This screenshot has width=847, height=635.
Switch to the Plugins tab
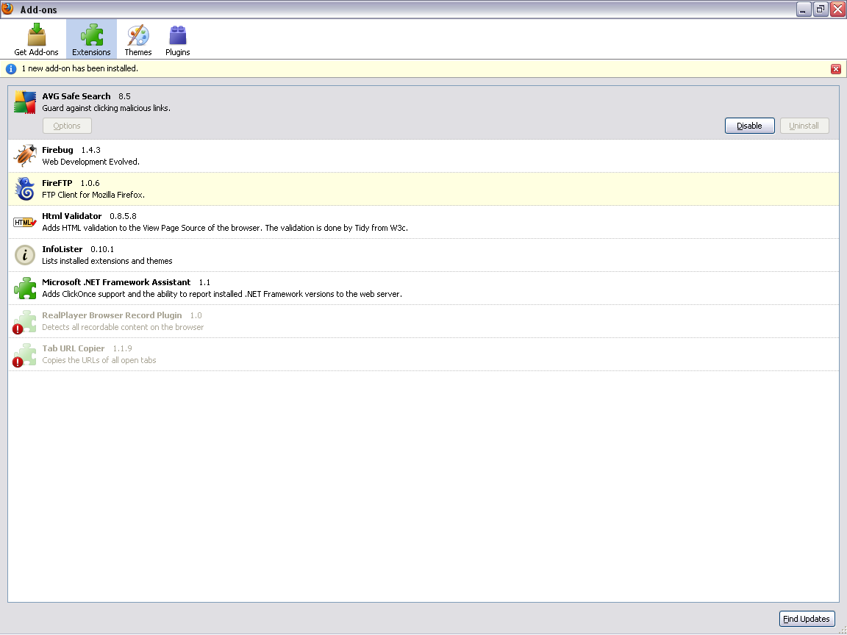click(177, 40)
